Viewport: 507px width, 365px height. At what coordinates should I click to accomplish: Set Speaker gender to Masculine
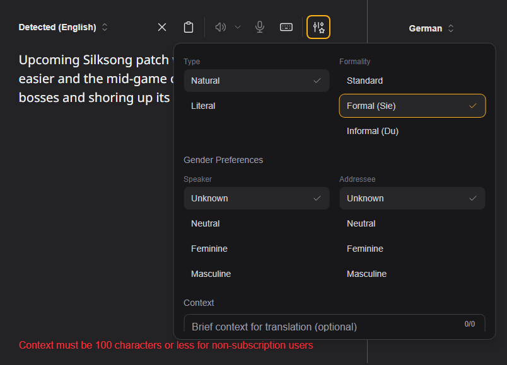(256, 274)
